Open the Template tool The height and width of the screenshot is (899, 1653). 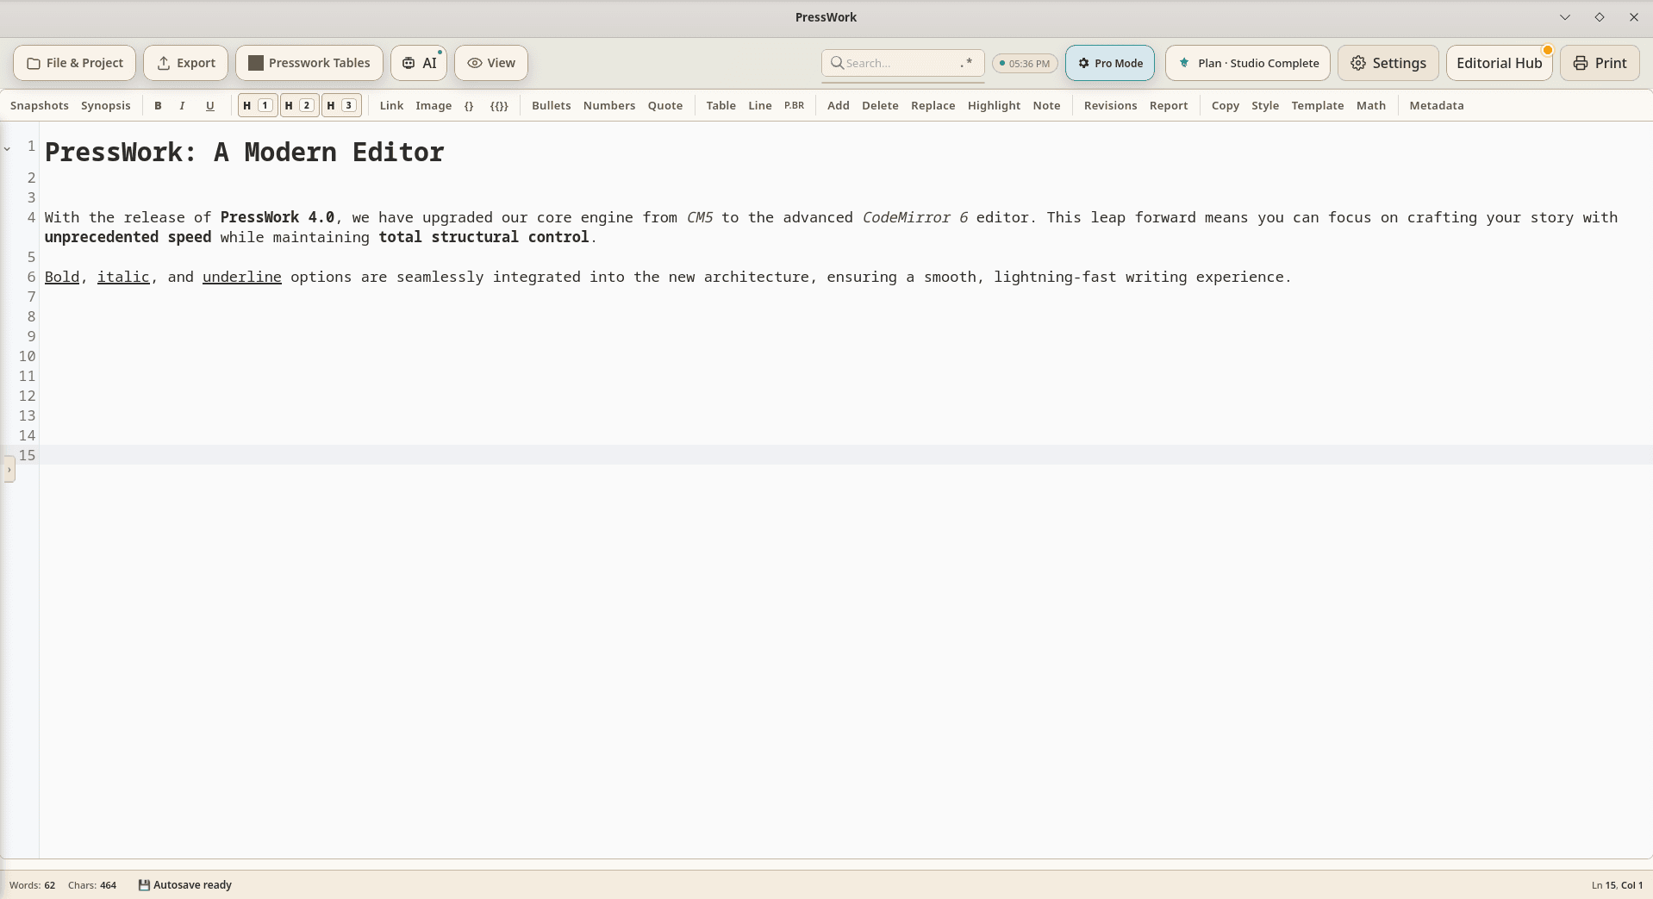click(x=1318, y=105)
